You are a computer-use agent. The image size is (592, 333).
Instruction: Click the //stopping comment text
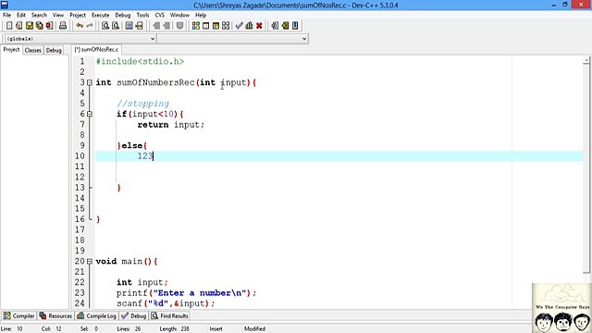(142, 104)
